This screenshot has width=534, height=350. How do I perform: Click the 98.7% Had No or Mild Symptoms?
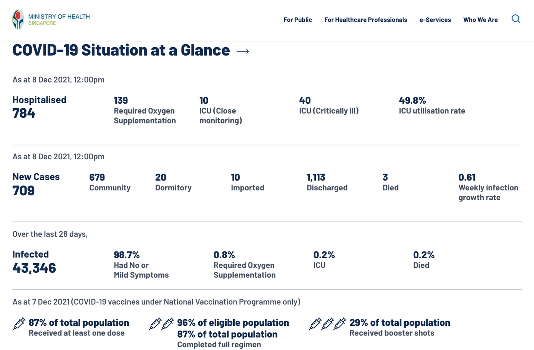pyautogui.click(x=126, y=255)
